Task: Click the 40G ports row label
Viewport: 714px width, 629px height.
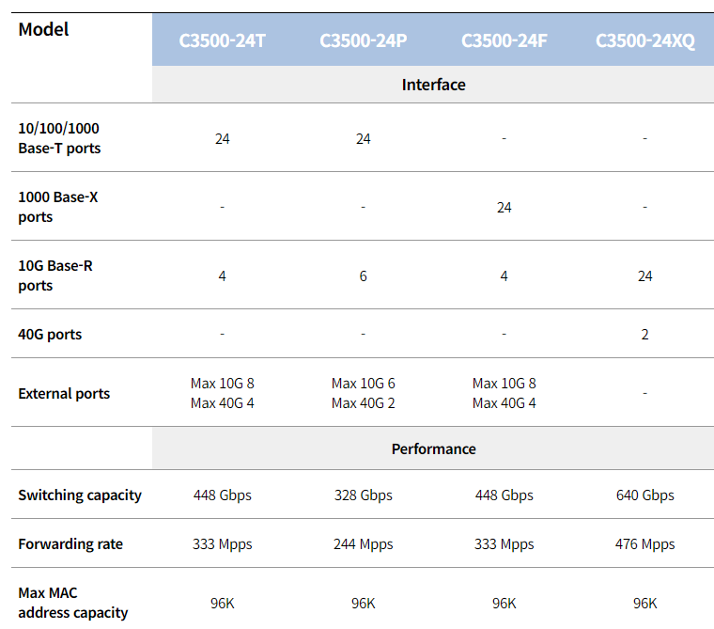Action: 50,334
